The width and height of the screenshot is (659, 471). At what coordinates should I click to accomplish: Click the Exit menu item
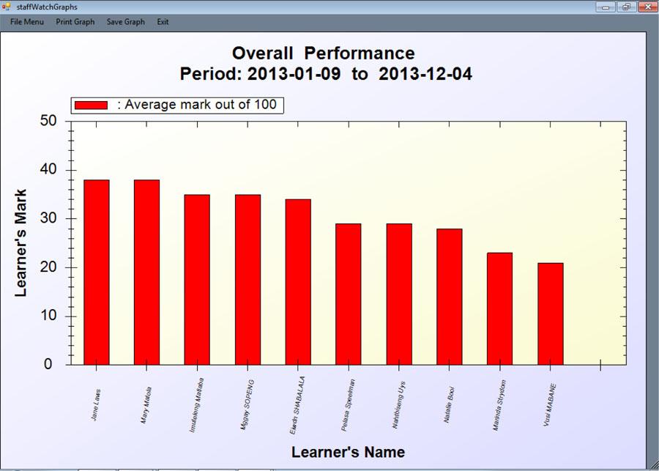pos(163,22)
